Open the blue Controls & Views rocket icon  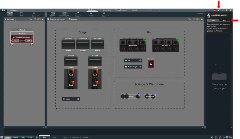[x=219, y=10]
